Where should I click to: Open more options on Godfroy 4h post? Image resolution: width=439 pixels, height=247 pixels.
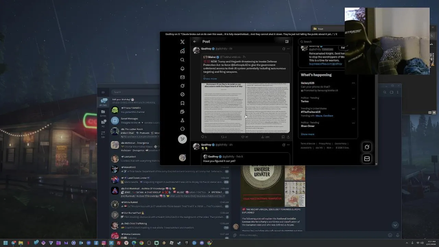coord(288,145)
